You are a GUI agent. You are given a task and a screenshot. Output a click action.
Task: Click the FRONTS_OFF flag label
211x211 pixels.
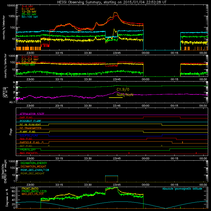point(28,150)
